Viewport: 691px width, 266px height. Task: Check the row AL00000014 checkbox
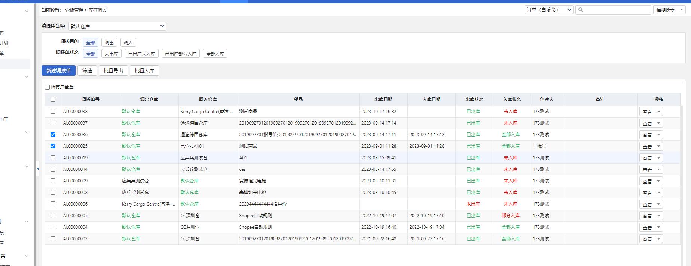click(x=53, y=169)
